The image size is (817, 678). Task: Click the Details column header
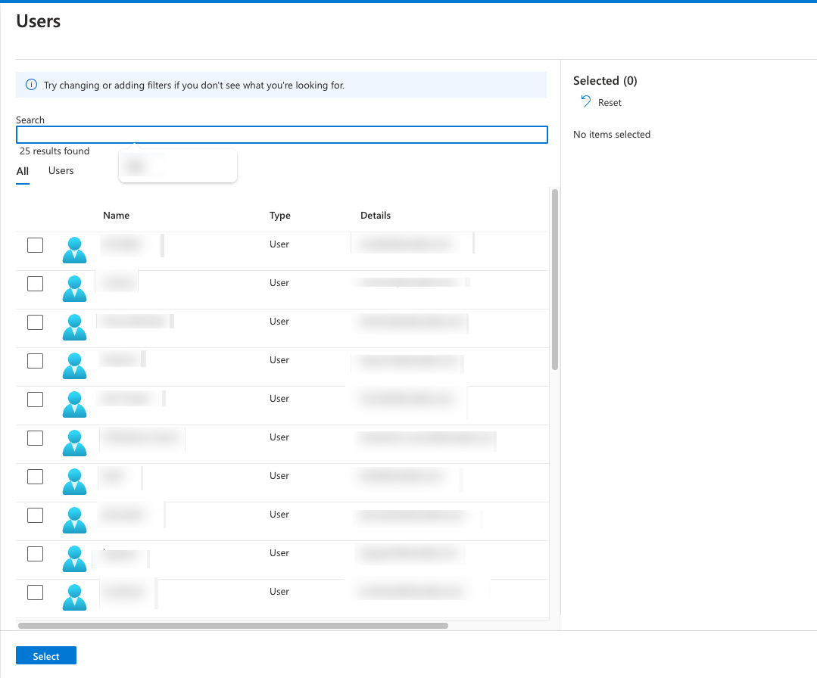375,216
